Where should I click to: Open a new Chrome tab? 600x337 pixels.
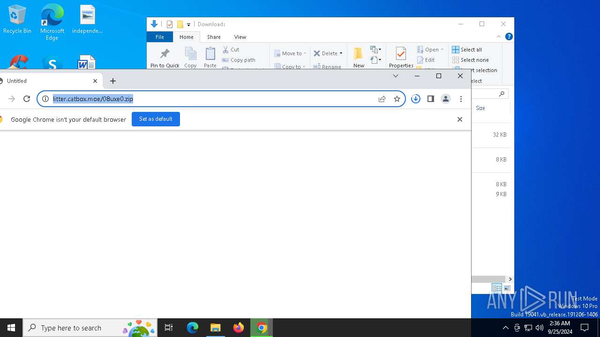coord(113,81)
